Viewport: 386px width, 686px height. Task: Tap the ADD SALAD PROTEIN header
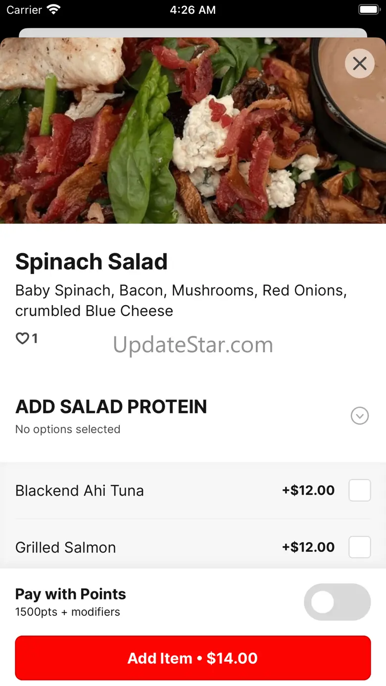click(111, 407)
